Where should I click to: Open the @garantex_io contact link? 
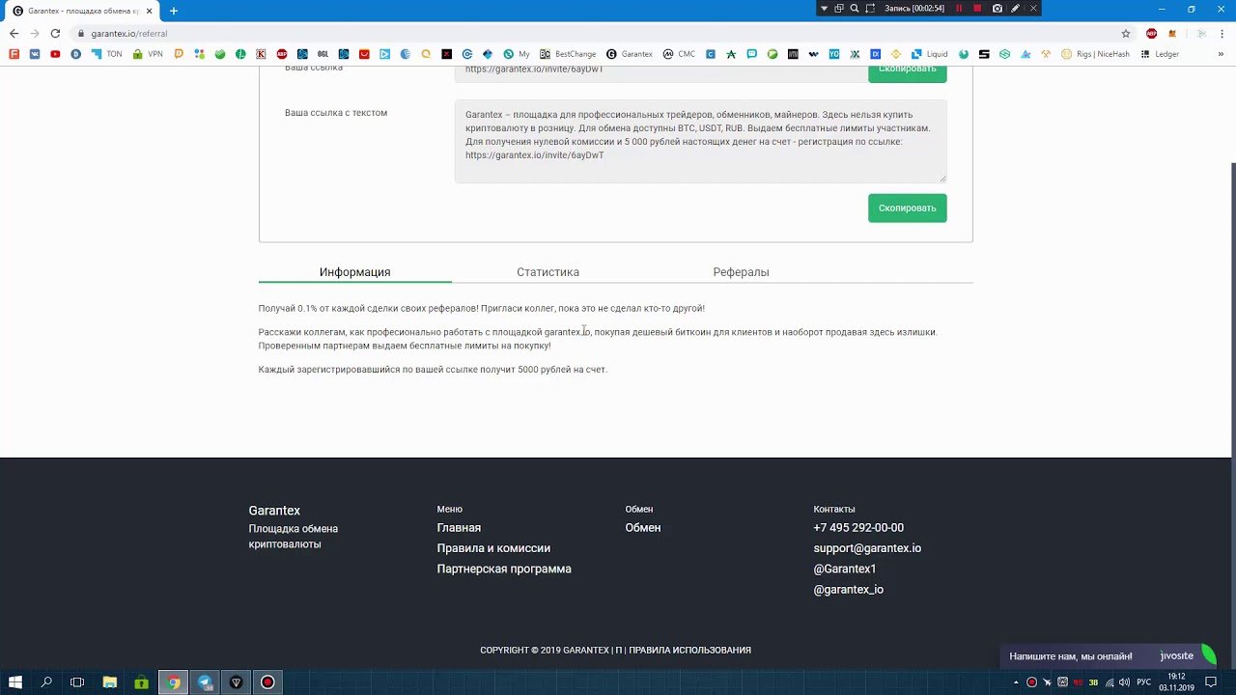[849, 590]
